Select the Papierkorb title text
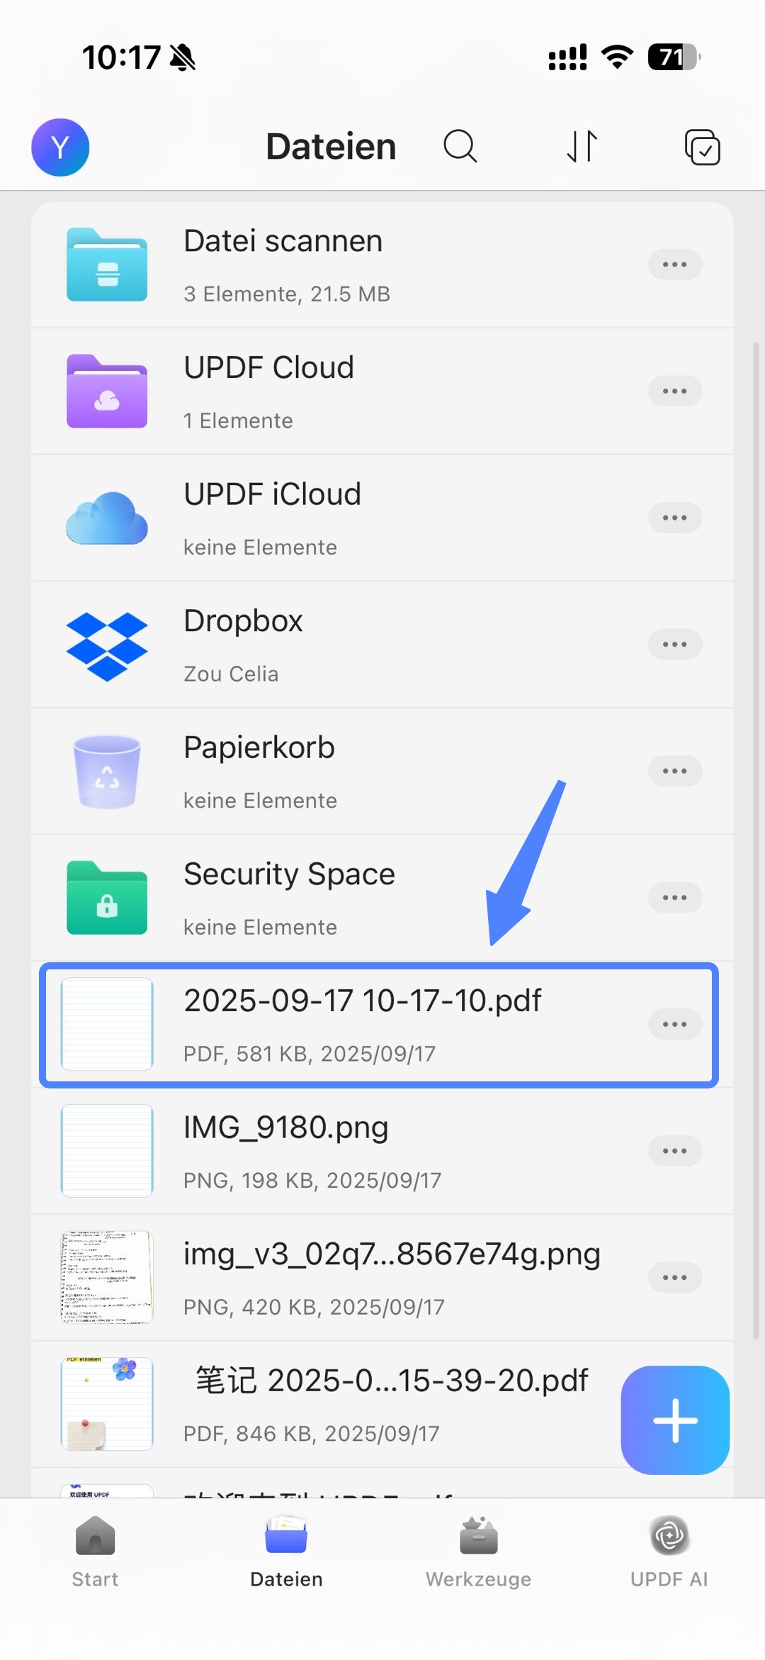Viewport: 765px width, 1660px height. click(x=259, y=748)
